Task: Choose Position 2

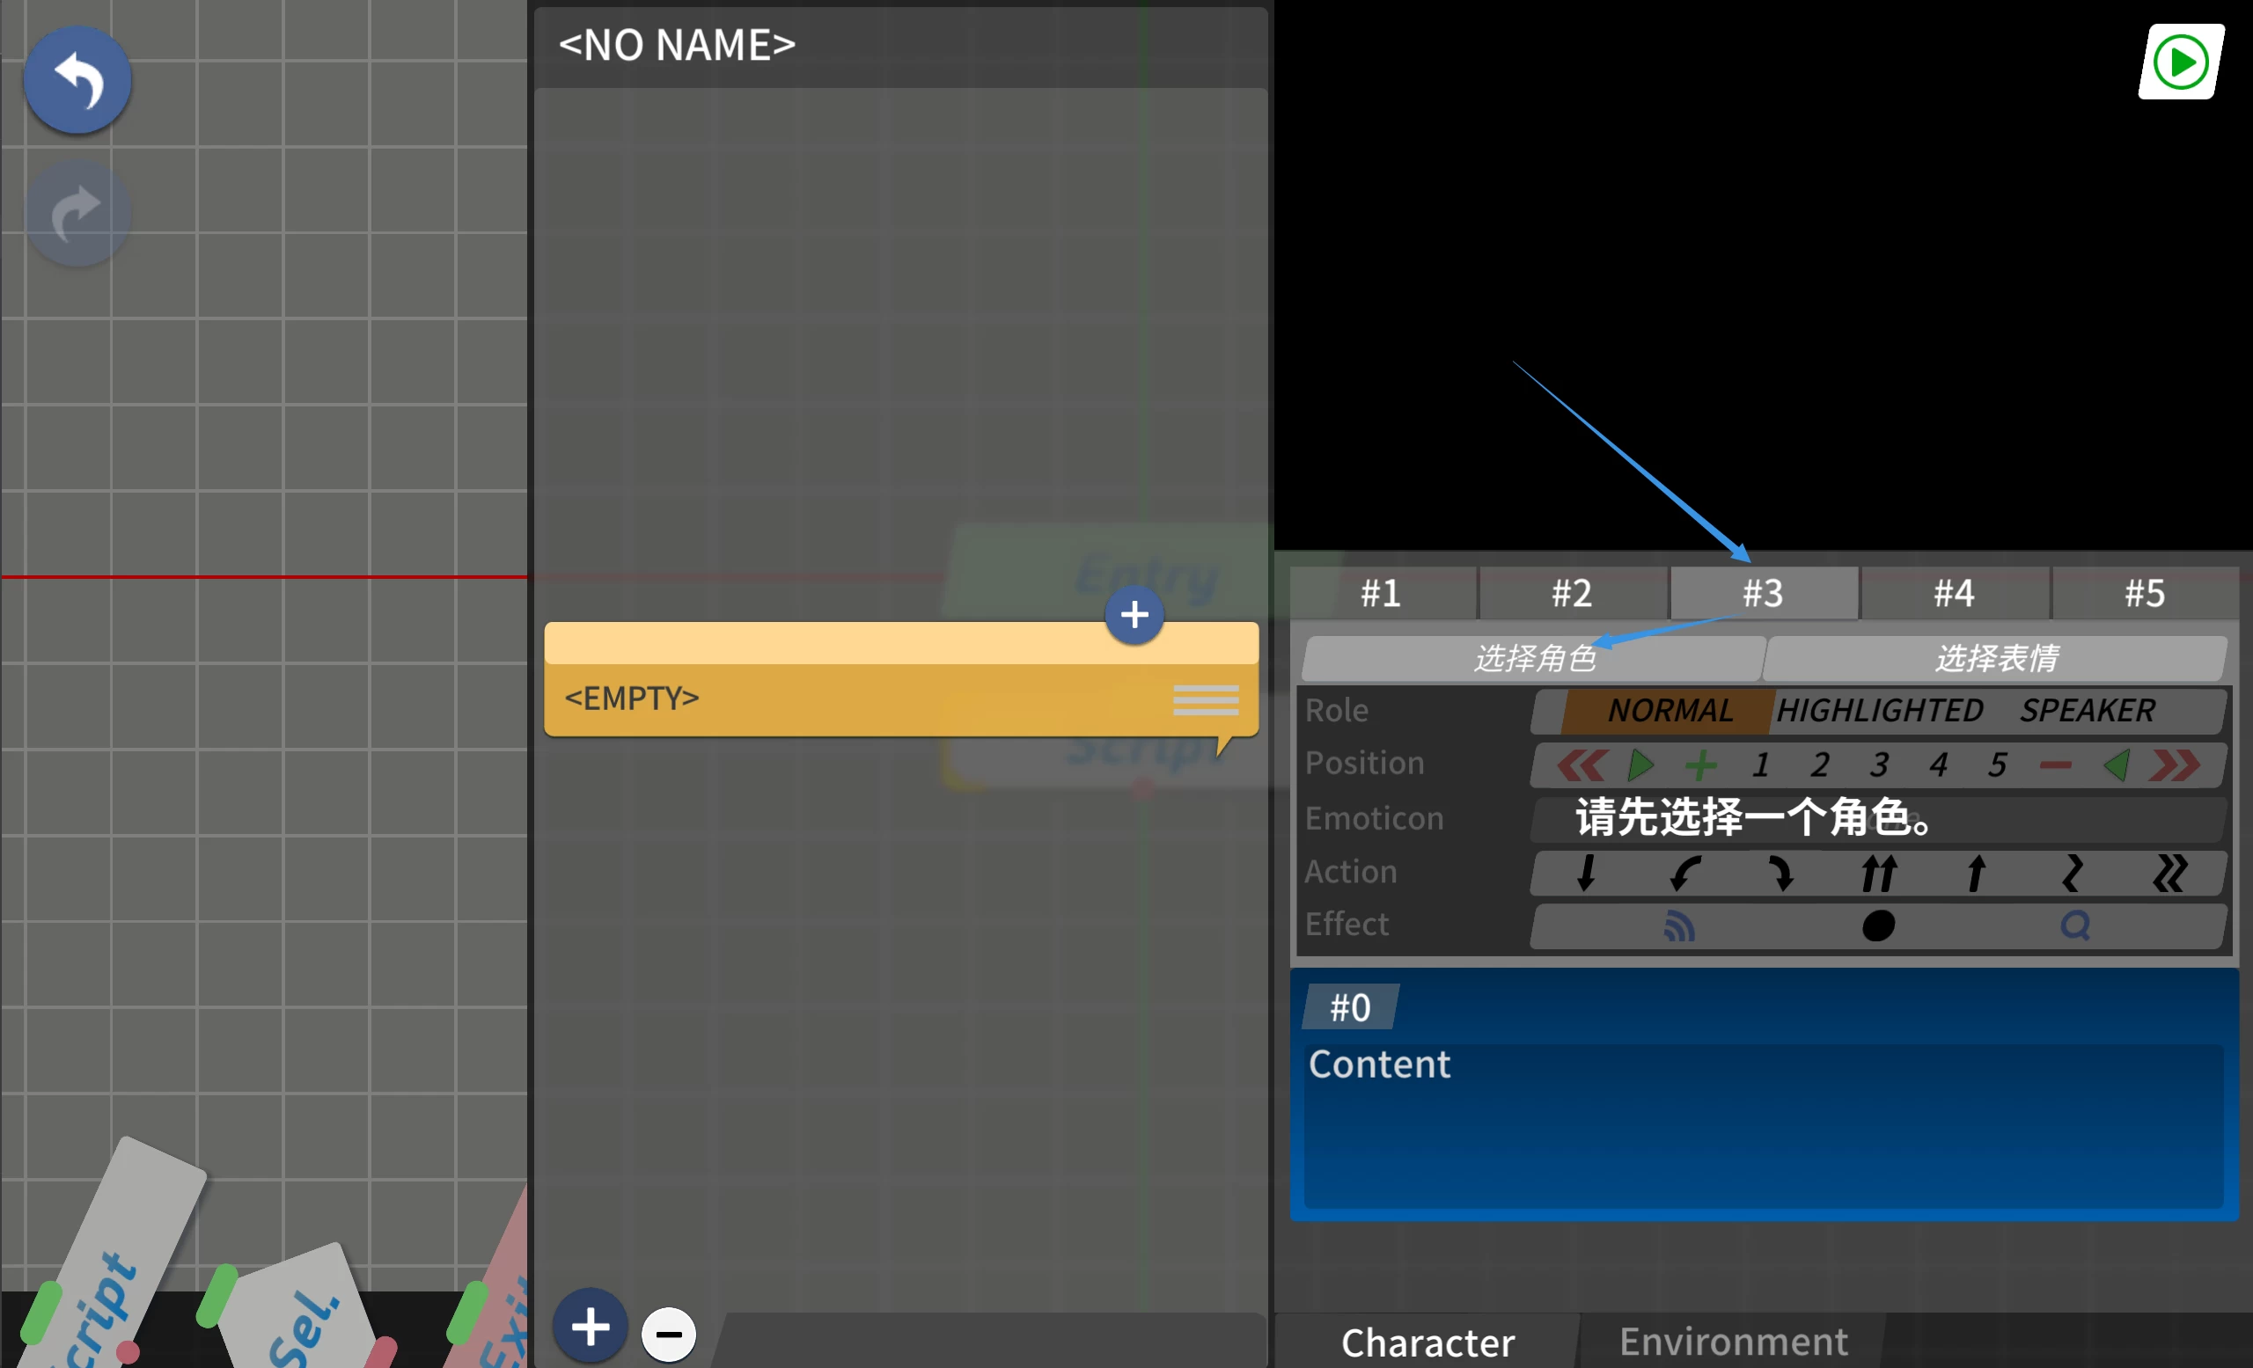Action: coord(1820,764)
